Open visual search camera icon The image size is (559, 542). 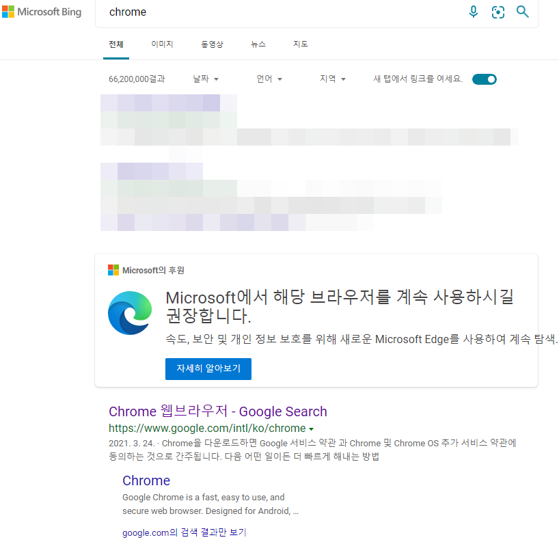(x=498, y=12)
